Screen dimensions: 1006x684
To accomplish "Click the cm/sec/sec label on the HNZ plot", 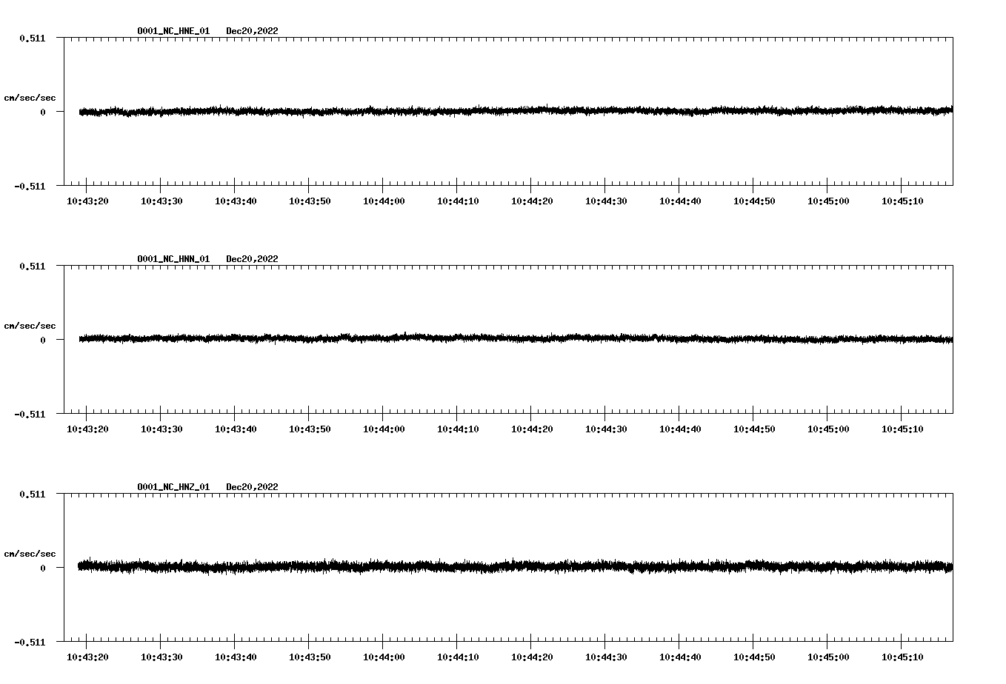I will point(30,553).
